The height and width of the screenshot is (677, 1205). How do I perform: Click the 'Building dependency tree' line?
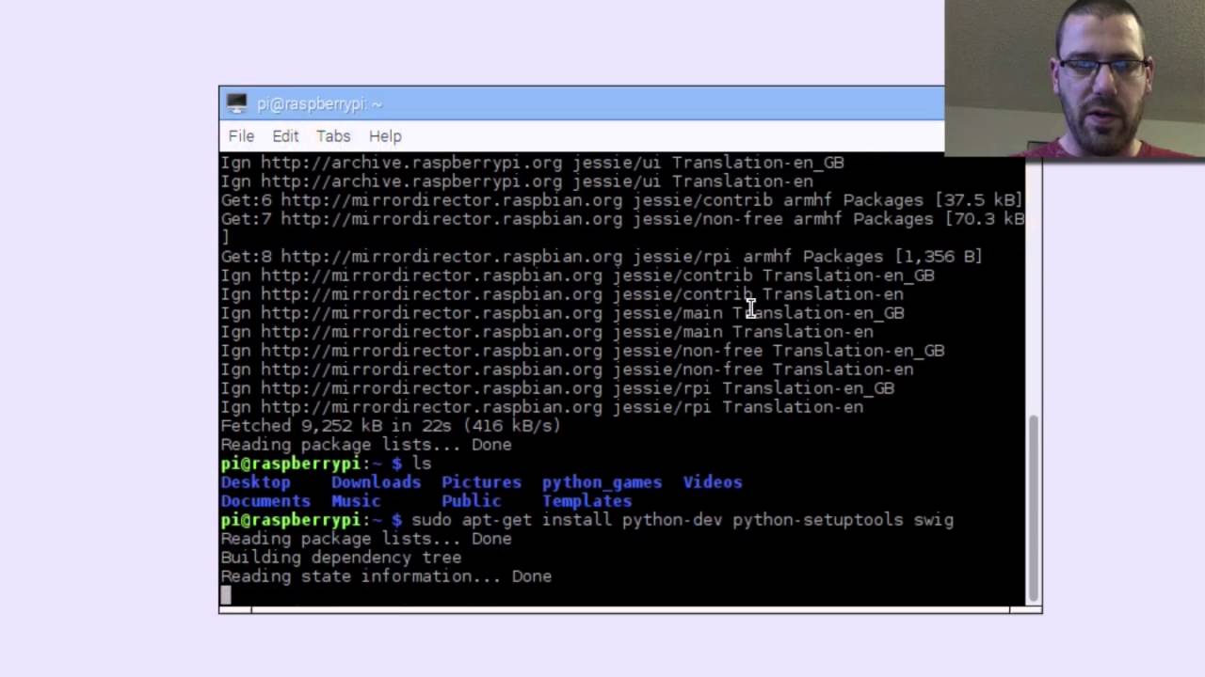(x=341, y=558)
